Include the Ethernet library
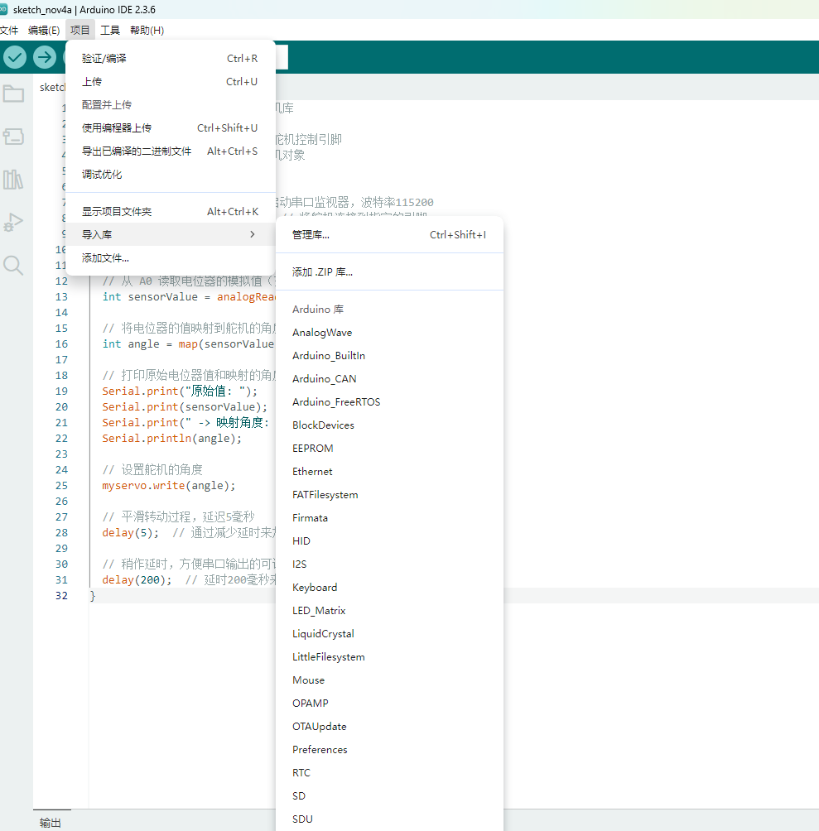Screen dimensions: 819x831 389,472
